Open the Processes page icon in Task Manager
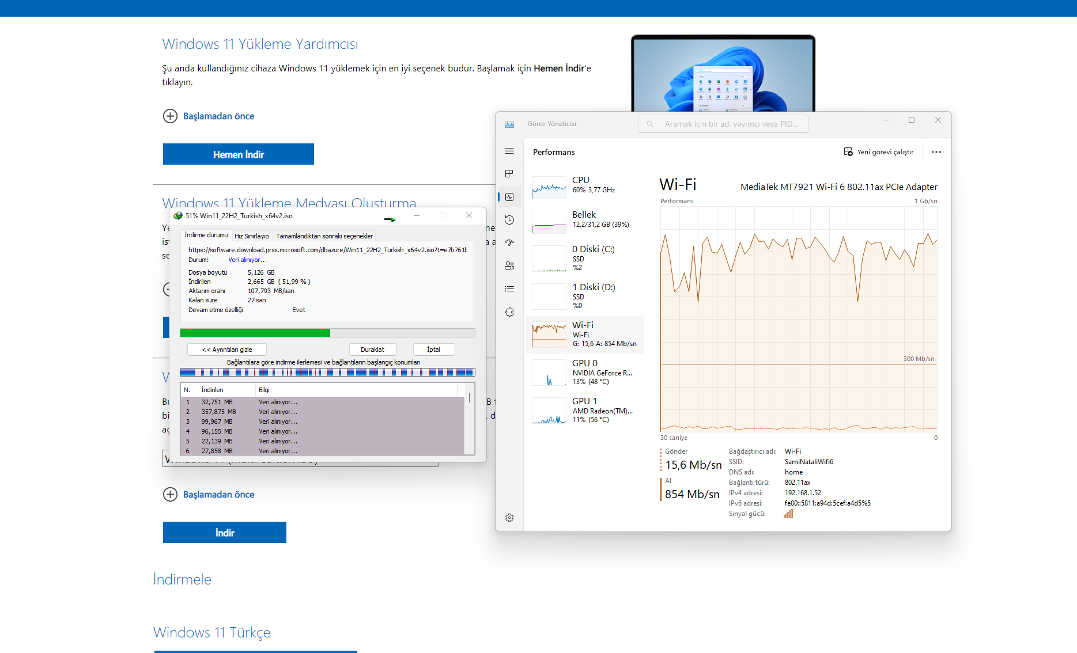 point(509,174)
